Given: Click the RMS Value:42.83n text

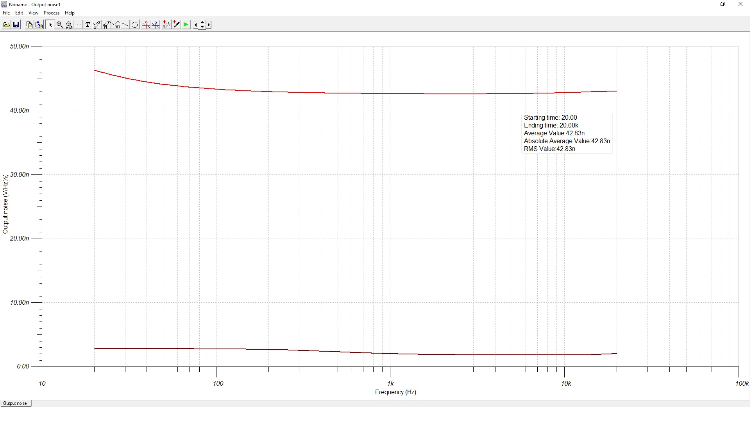Looking at the screenshot, I should point(549,149).
